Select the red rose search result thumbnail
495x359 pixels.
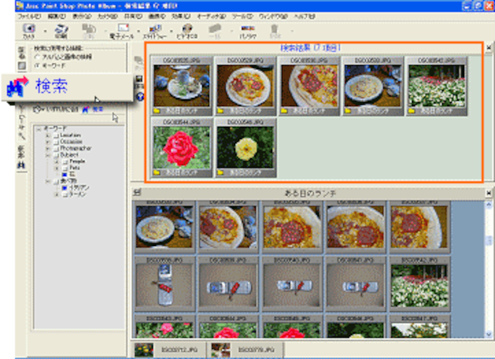point(182,147)
